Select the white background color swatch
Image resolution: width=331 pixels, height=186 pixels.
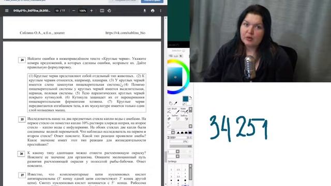click(x=189, y=103)
